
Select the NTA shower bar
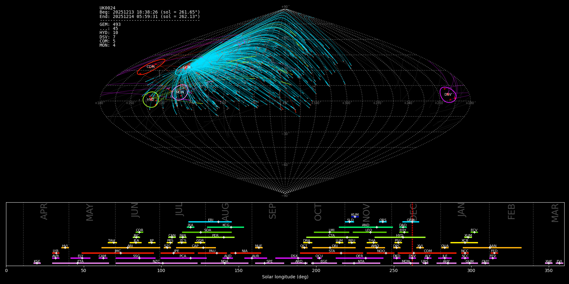[361, 263]
